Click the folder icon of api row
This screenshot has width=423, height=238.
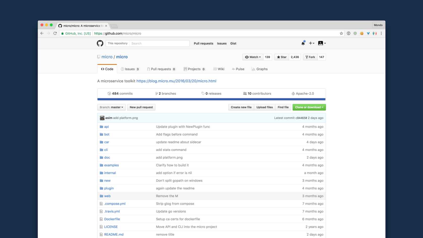coord(101,127)
